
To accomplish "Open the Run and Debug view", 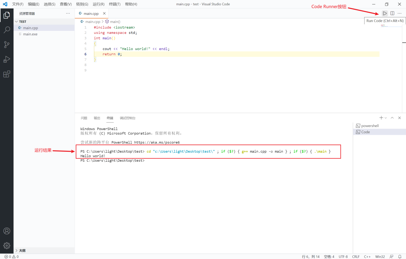I will click(x=7, y=59).
